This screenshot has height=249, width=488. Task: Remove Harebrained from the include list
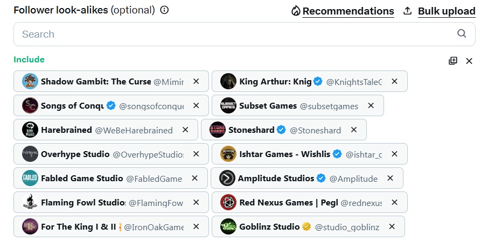(x=185, y=130)
